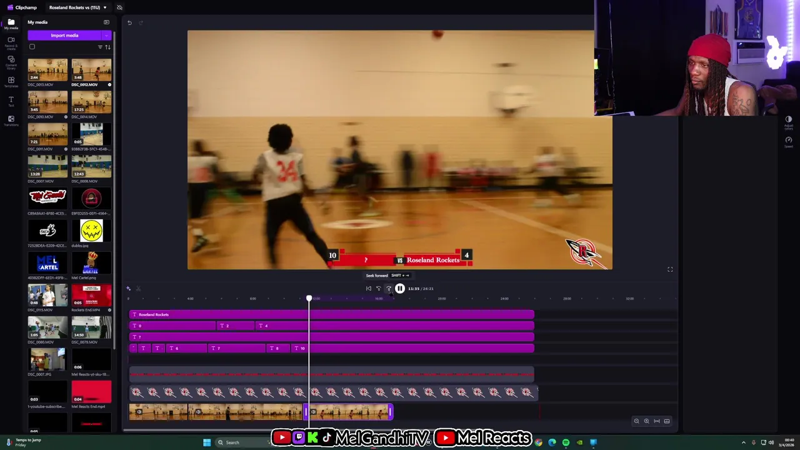Screen dimensions: 800x450
Task: Open the Transitions sidebar tab
Action: (11, 121)
